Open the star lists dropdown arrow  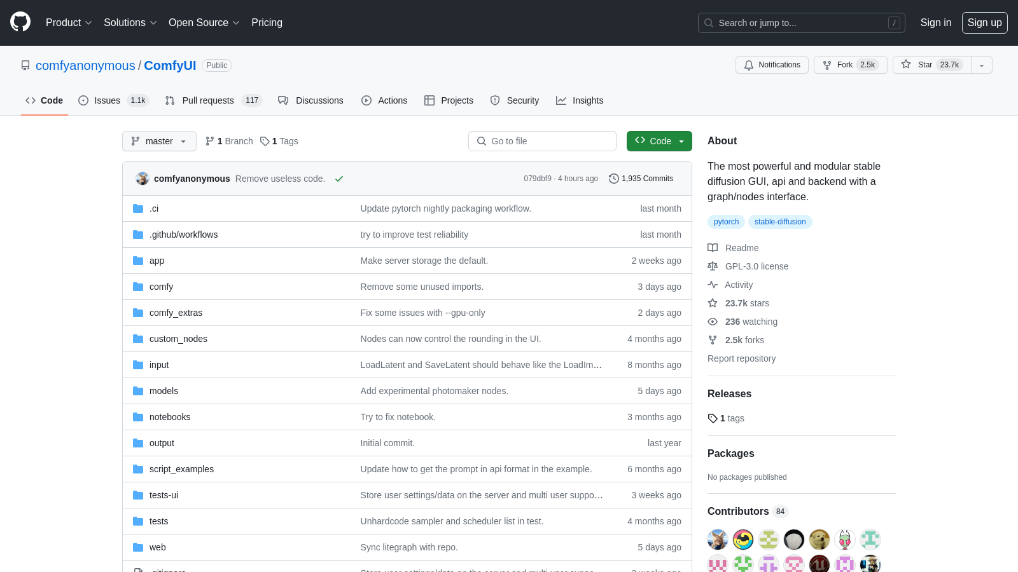coord(982,65)
